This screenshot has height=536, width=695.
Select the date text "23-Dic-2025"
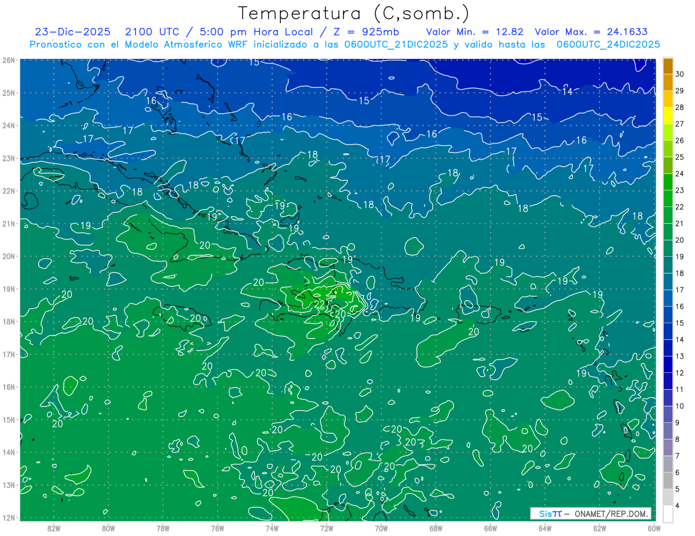74,32
